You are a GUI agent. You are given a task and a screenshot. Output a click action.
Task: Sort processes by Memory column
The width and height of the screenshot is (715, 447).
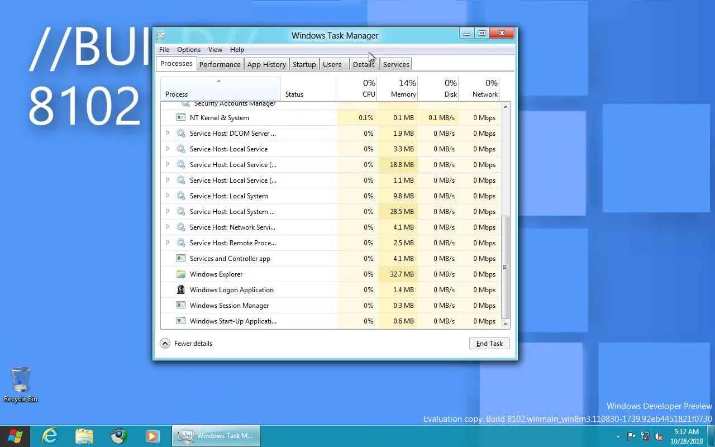tap(398, 88)
